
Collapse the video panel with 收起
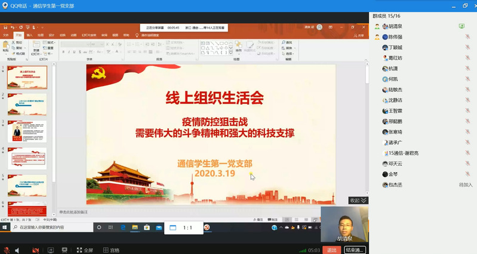point(358,200)
